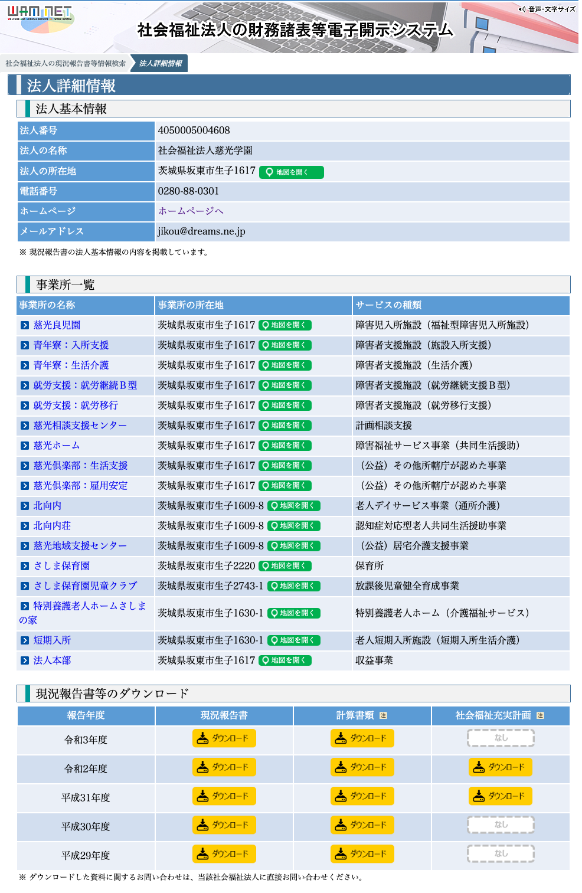Download 平成29年度 現況報告書
Image resolution: width=582 pixels, height=893 pixels.
[224, 854]
